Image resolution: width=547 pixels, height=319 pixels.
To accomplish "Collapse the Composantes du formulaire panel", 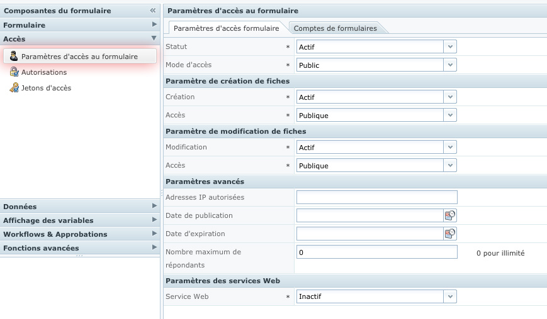I will 153,11.
